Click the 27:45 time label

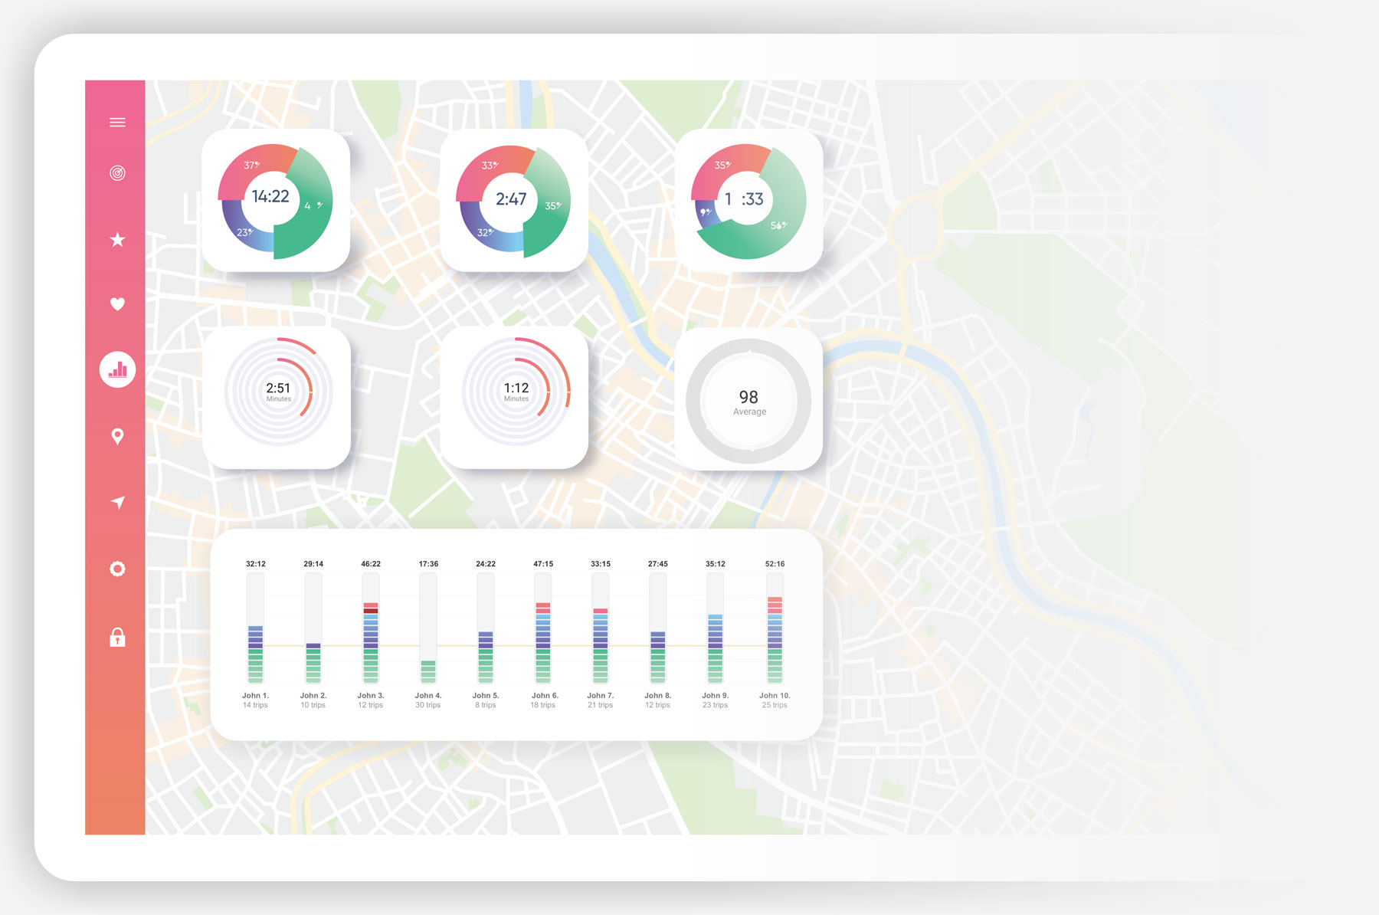658,564
